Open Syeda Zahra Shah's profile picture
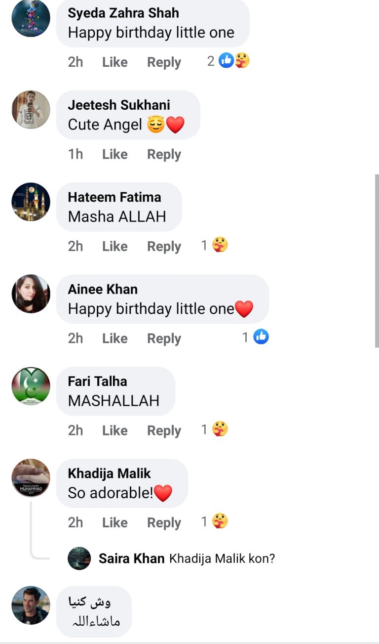Screen dimensions: 379x644 pos(31,19)
